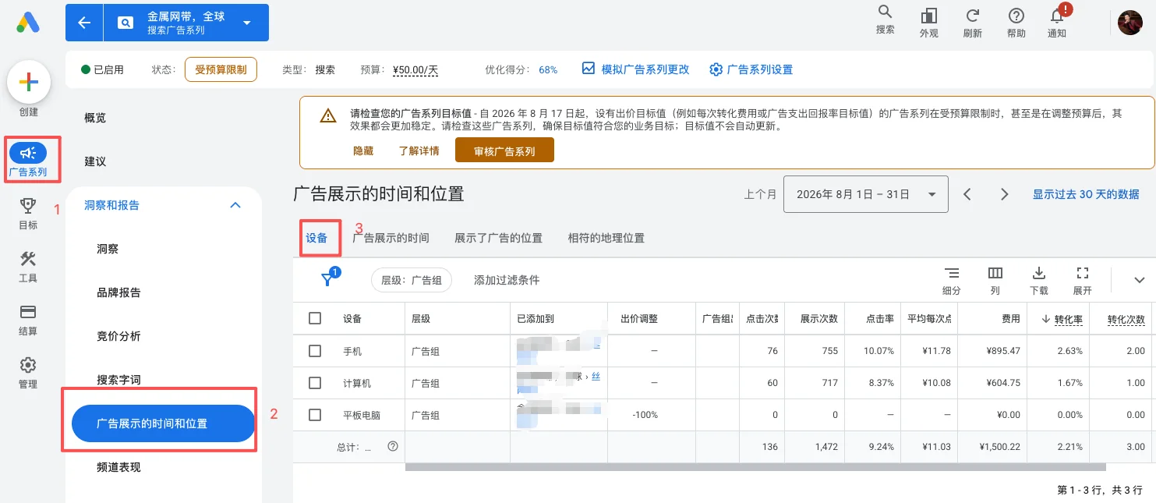Click the 受预算限制 status badge

[221, 69]
